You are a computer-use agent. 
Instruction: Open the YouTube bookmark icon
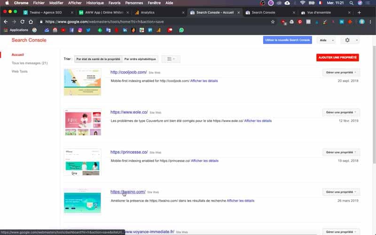click(63, 30)
